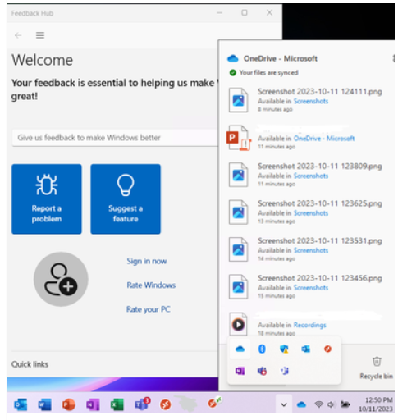Click the Your files are synced status text

tap(268, 73)
